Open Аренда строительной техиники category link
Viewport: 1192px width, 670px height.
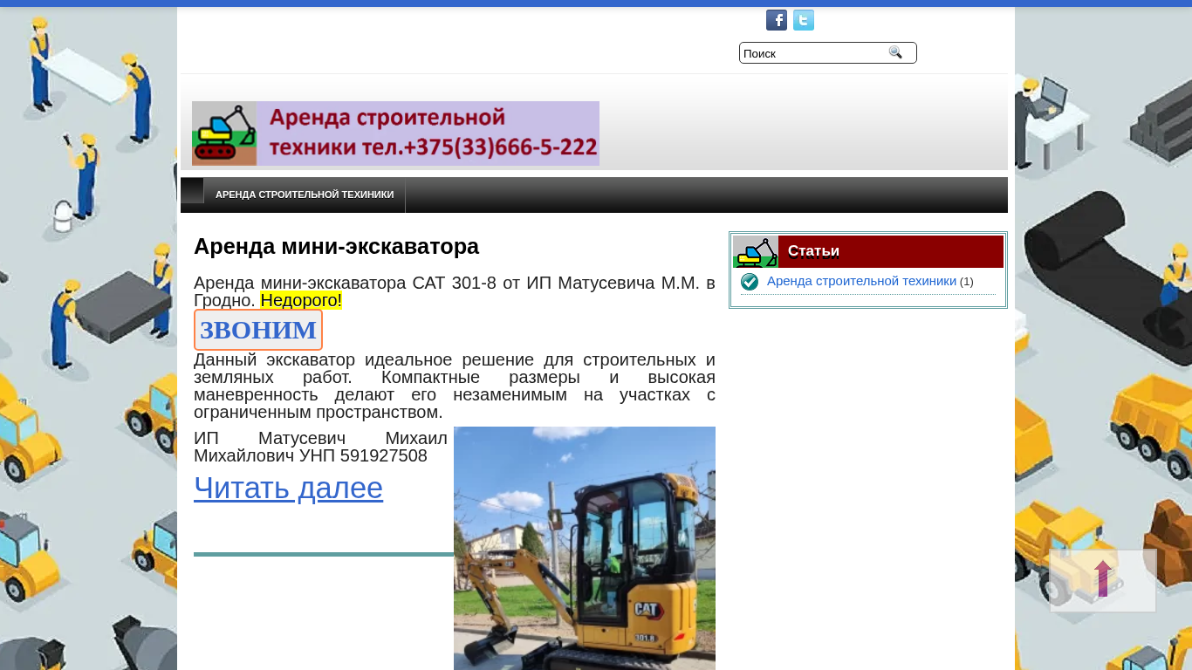861,281
